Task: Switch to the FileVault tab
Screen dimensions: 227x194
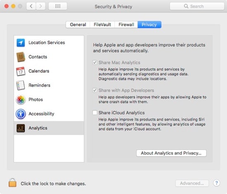Action: [102, 25]
